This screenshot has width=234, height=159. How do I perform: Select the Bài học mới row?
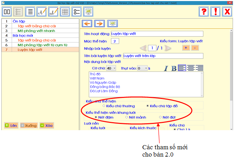click(40, 35)
